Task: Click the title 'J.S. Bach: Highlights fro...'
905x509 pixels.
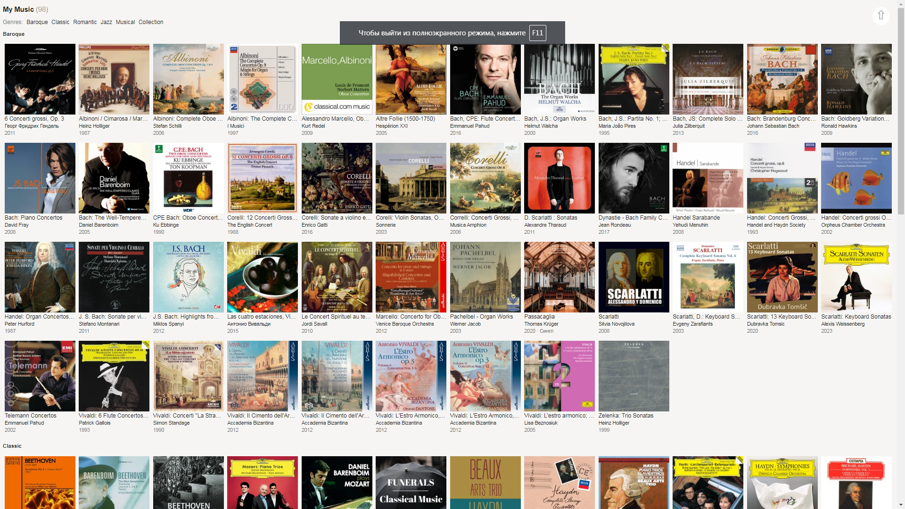Action: click(186, 317)
